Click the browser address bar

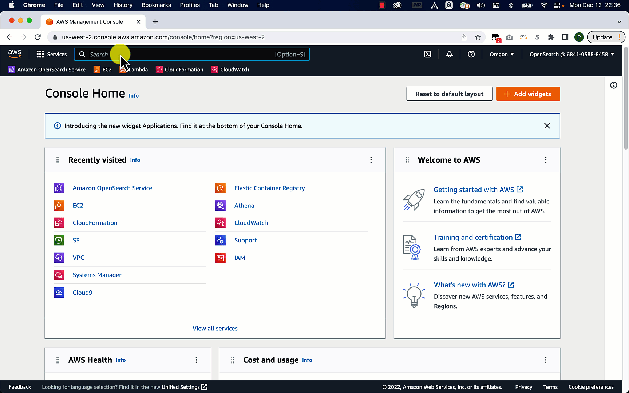pos(255,37)
